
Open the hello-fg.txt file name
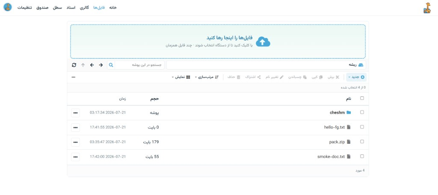point(334,127)
